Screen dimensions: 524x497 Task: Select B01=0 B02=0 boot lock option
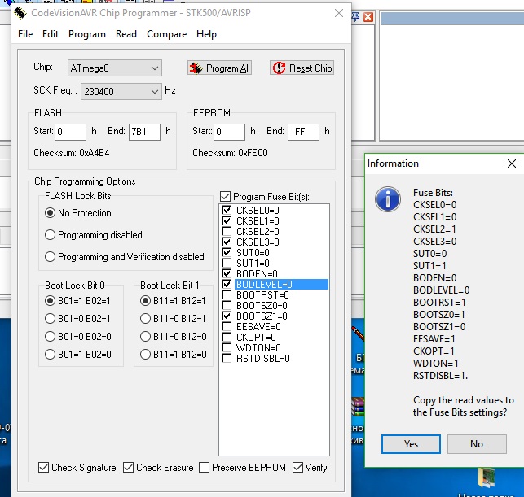point(51,336)
